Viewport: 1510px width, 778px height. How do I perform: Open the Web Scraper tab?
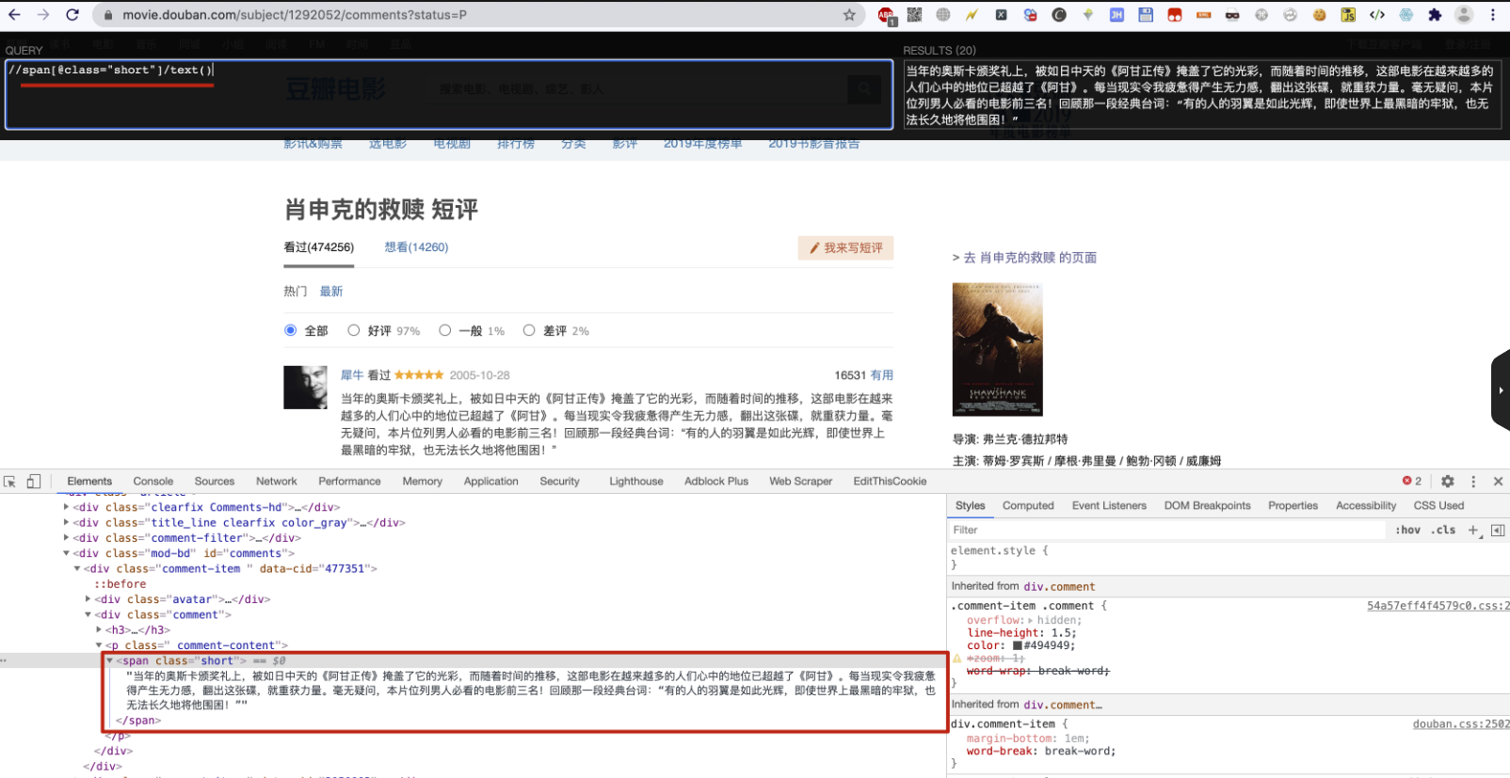(801, 481)
